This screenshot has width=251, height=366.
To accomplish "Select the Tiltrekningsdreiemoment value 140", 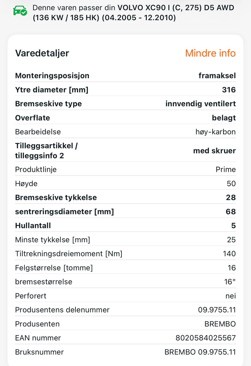I will 229,254.
